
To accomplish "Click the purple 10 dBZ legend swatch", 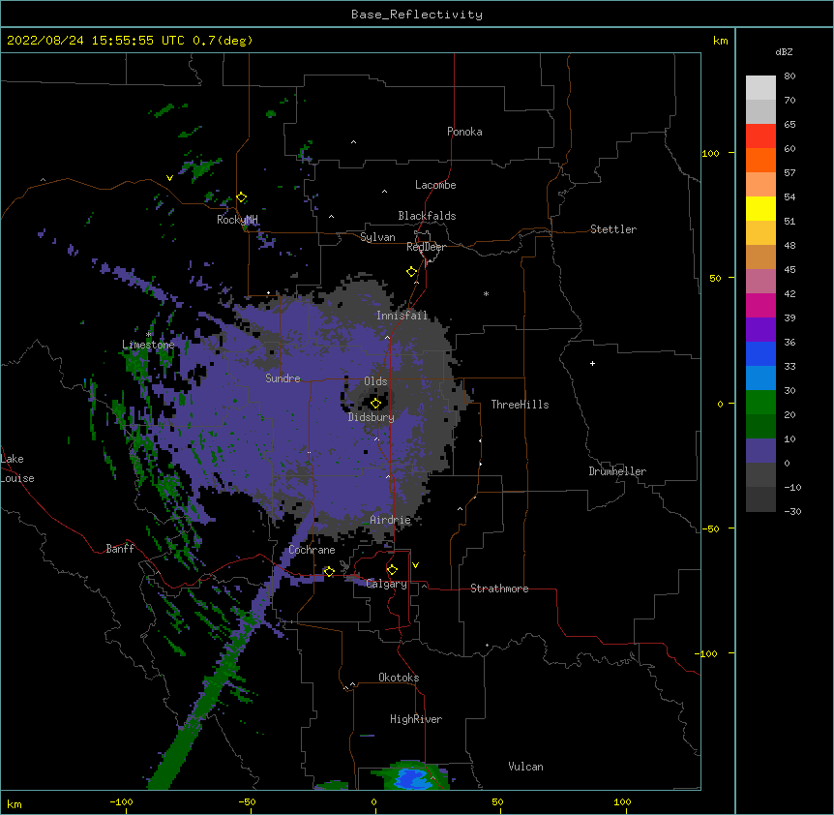I will tap(760, 451).
